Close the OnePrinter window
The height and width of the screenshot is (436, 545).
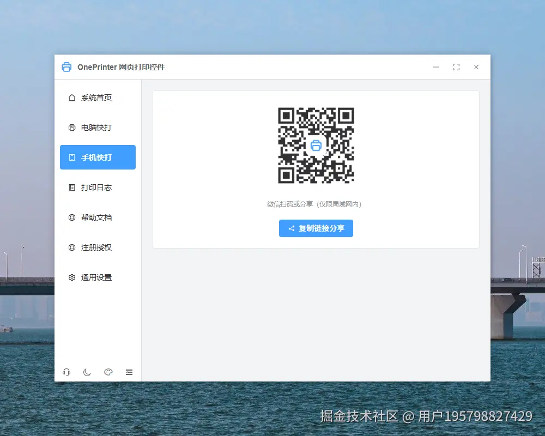click(476, 66)
